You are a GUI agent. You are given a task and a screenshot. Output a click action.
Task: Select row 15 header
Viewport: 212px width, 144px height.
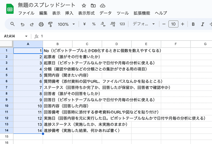[x=6, y=137]
